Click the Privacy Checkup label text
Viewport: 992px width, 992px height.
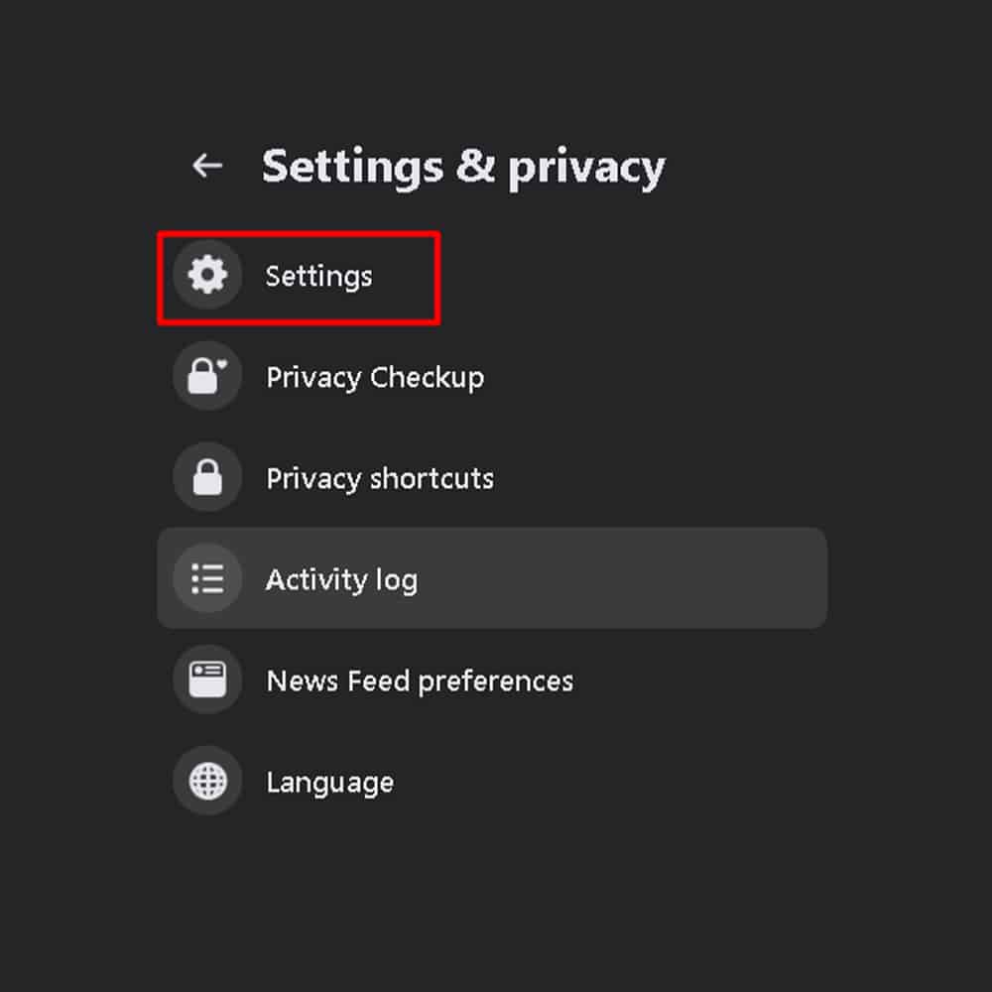click(375, 377)
